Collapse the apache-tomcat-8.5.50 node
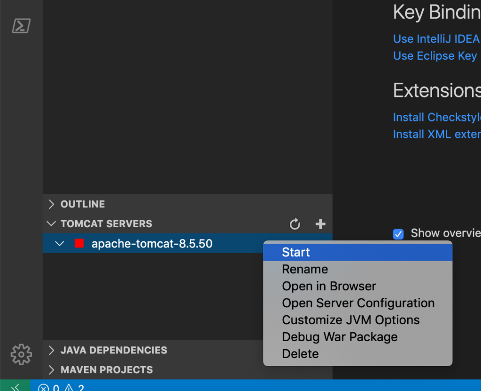Image resolution: width=481 pixels, height=391 pixels. (59, 243)
